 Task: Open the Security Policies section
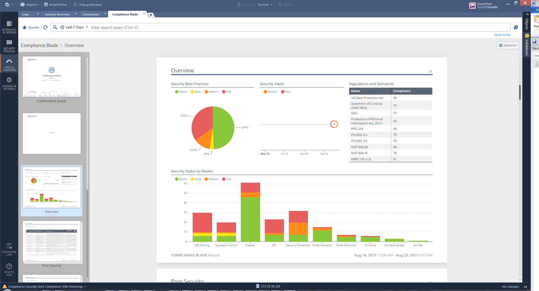9,46
